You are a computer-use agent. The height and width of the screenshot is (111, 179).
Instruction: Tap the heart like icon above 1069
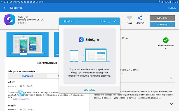pos(129,18)
